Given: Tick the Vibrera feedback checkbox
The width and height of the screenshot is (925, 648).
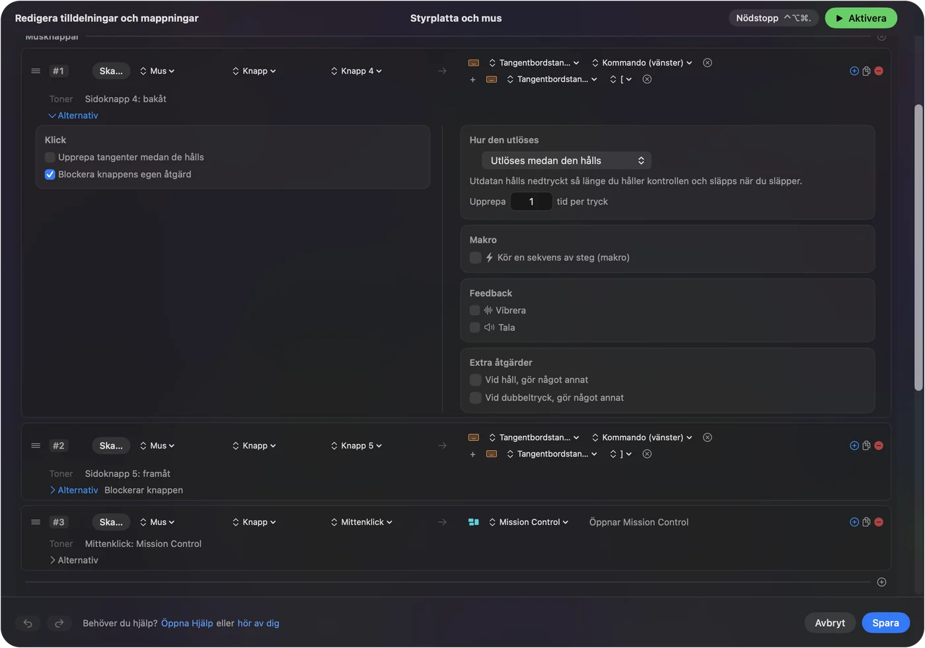Looking at the screenshot, I should click(474, 310).
